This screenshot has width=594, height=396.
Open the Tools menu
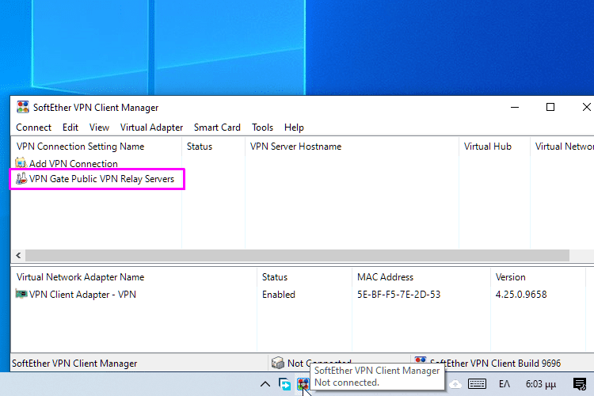click(262, 128)
